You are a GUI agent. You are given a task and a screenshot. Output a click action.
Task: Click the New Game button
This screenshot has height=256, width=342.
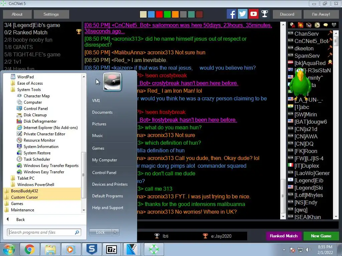click(x=321, y=236)
